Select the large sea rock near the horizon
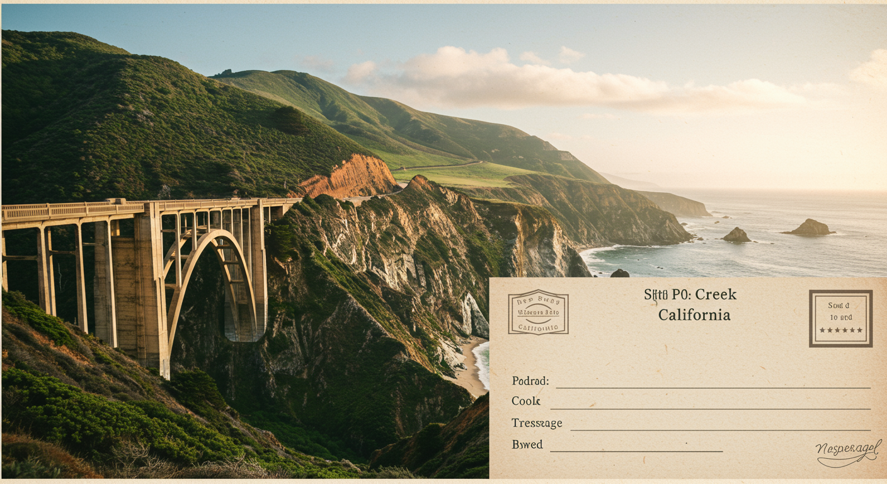The image size is (887, 484). [810, 228]
